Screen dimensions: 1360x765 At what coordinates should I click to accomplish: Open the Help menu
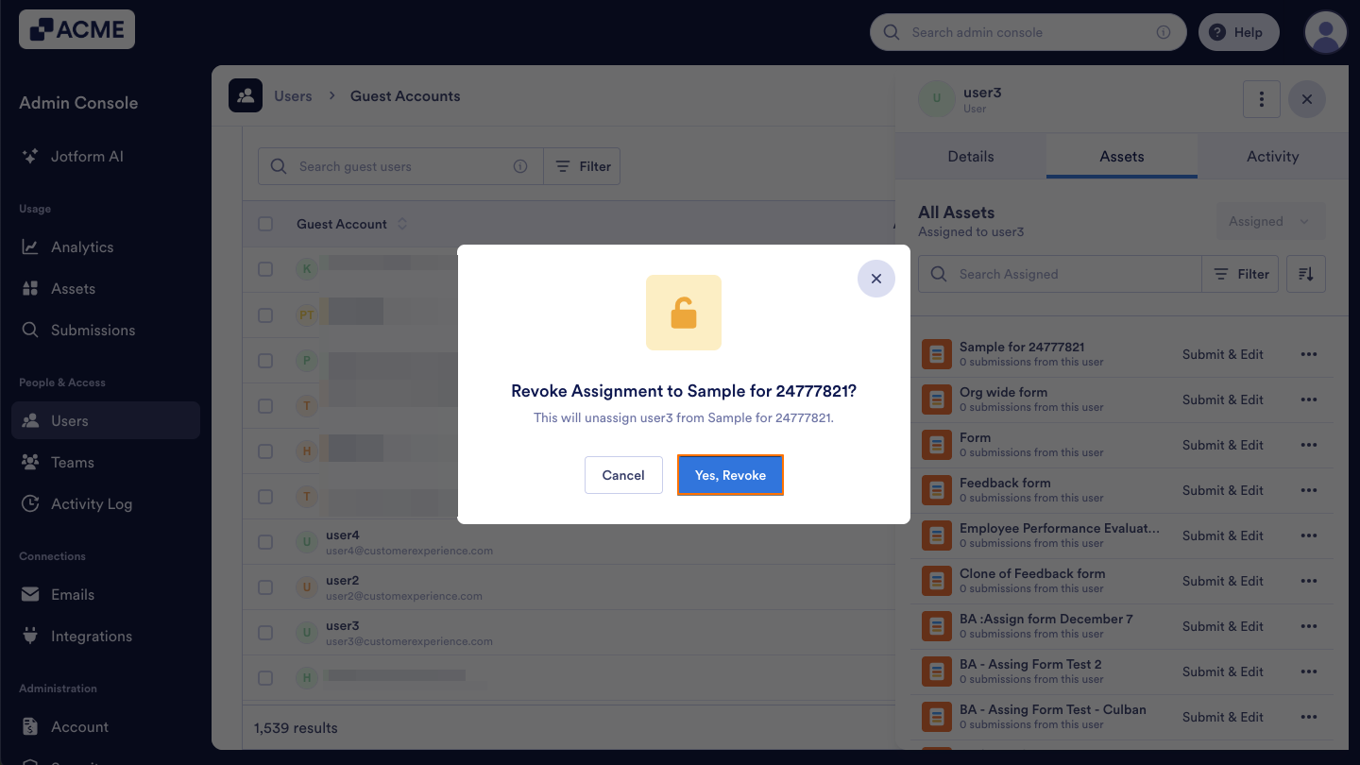click(1238, 31)
